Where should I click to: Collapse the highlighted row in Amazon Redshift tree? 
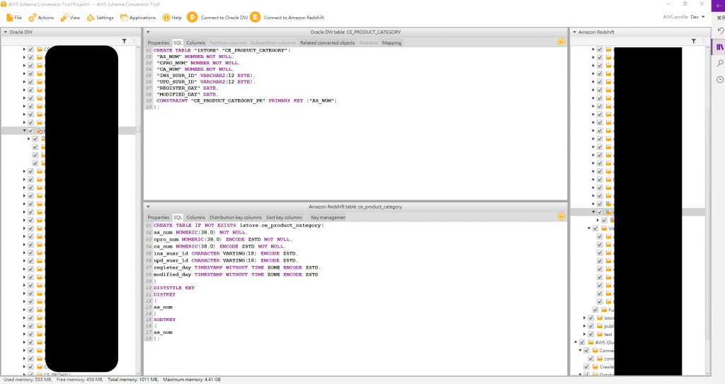tap(594, 212)
